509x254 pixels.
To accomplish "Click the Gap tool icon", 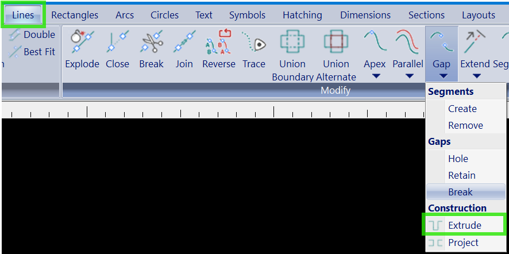I will 441,42.
